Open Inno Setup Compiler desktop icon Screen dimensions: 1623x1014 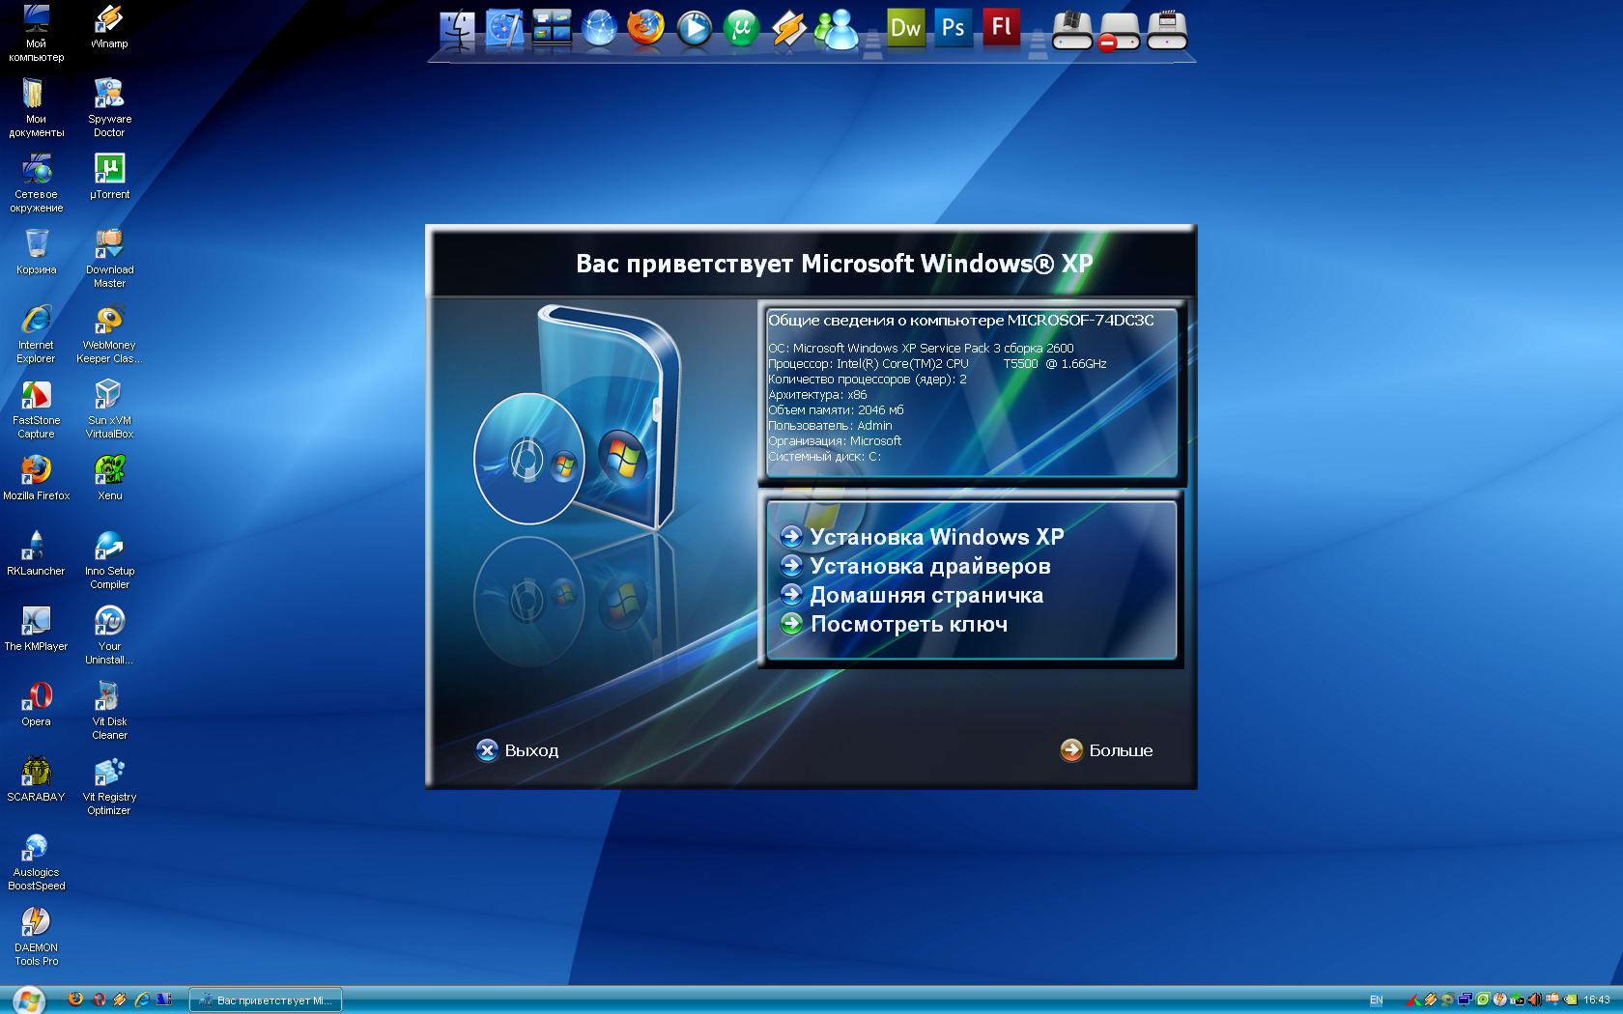click(x=109, y=559)
